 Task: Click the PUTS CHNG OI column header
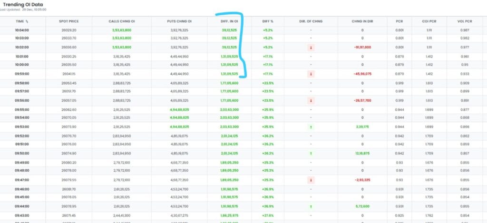pyautogui.click(x=179, y=21)
